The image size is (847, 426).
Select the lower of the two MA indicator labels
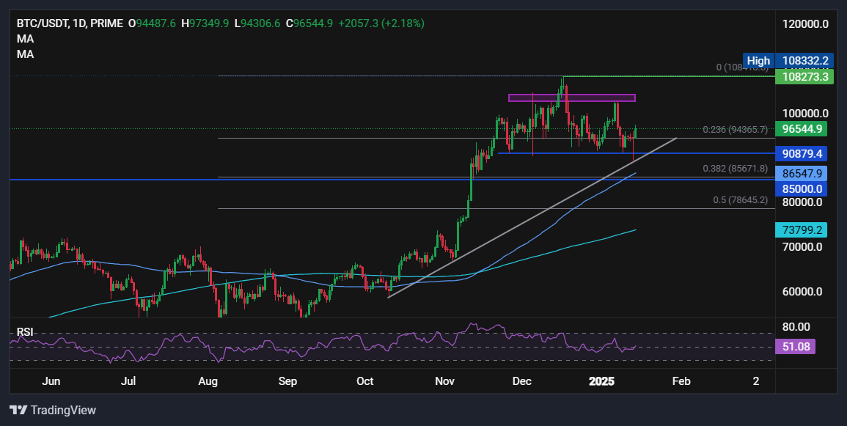[25, 54]
